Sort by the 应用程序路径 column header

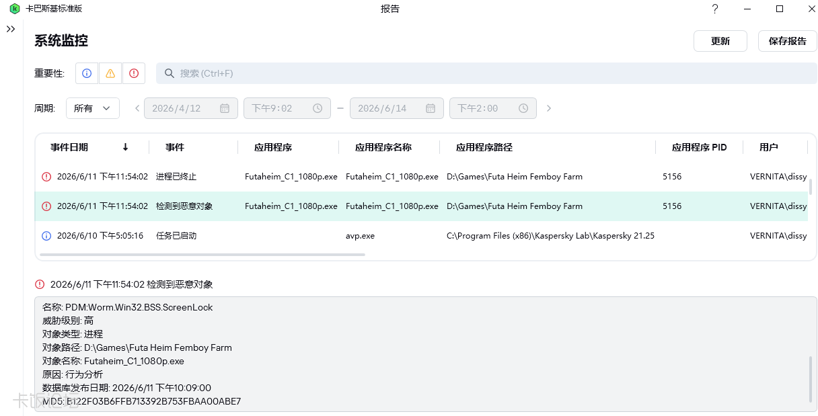484,147
